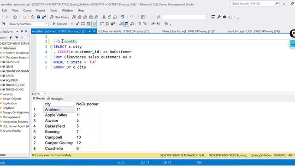Click the Quick Launch search magnifier icon
Image resolution: width=295 pixels, height=166 pixels.
(277, 4)
